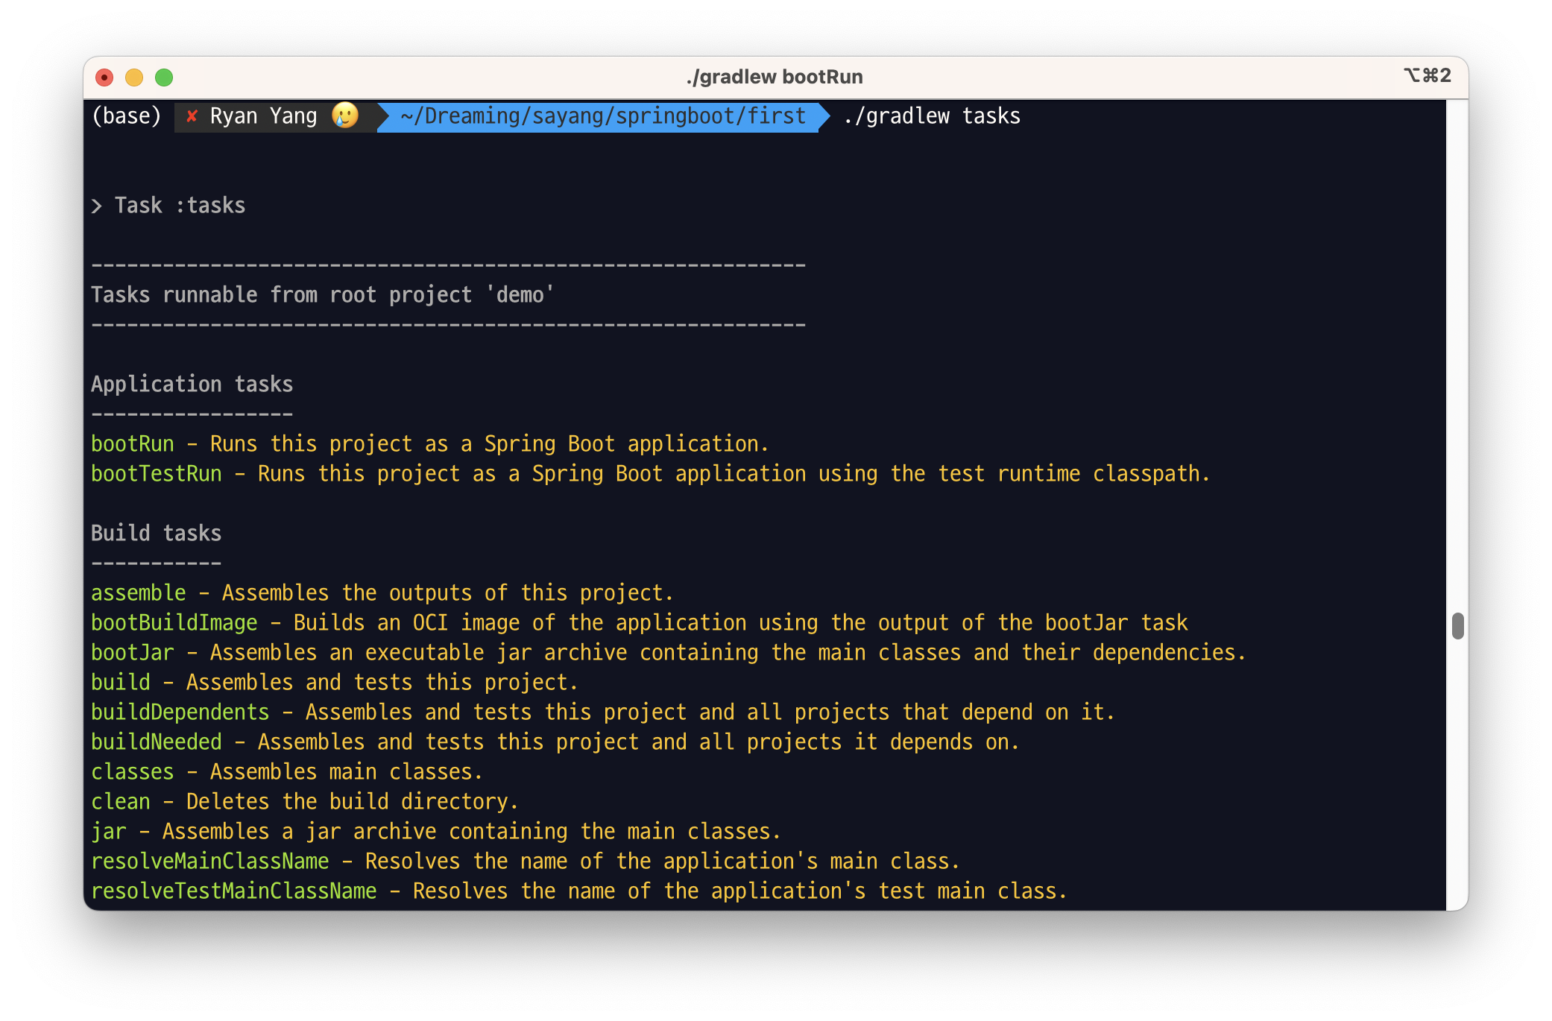Click the bootRun task name
Viewport: 1552px width, 1021px height.
point(133,444)
